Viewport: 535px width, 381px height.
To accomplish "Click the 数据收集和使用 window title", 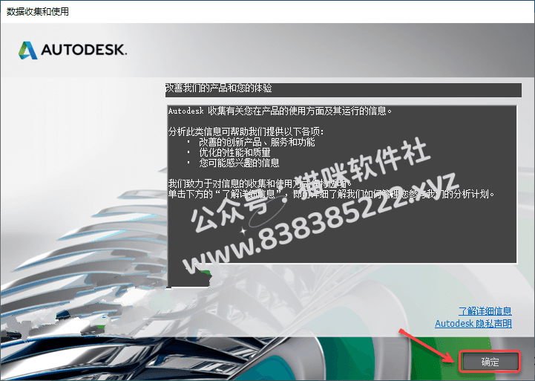I will tap(38, 12).
